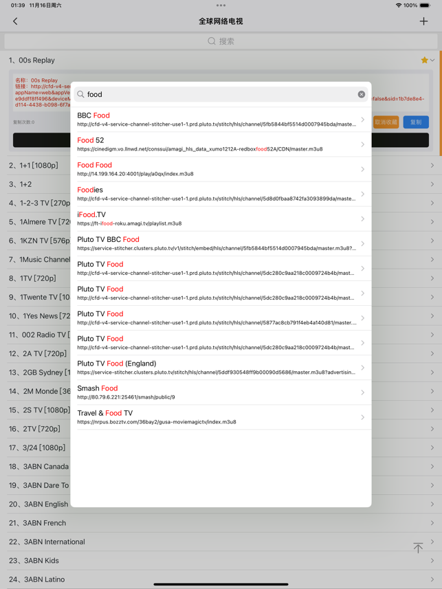The height and width of the screenshot is (589, 442).
Task: Tap chevron on Pluto TV Food (England) row
Action: [x=363, y=368]
